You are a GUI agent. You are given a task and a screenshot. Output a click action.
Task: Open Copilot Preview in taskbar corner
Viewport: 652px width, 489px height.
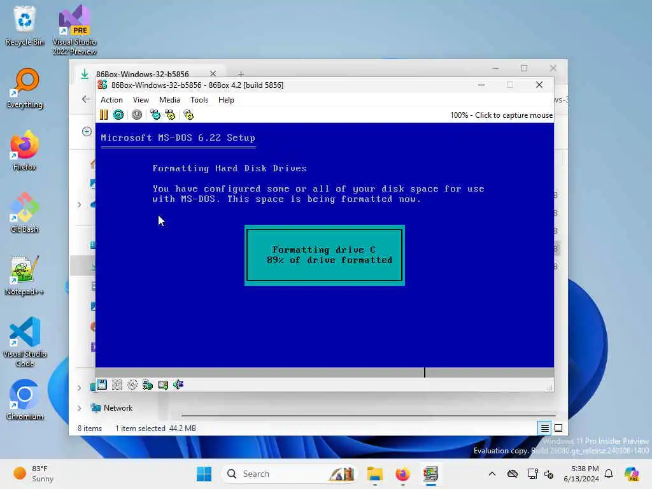click(632, 474)
